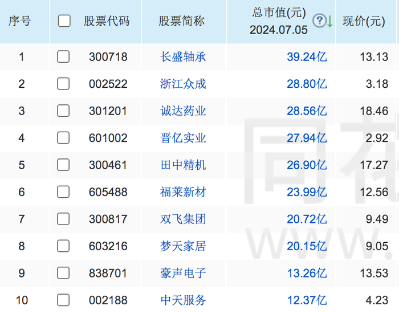View 田中精机 stock details
Viewport: 399px width, 314px height.
183,165
